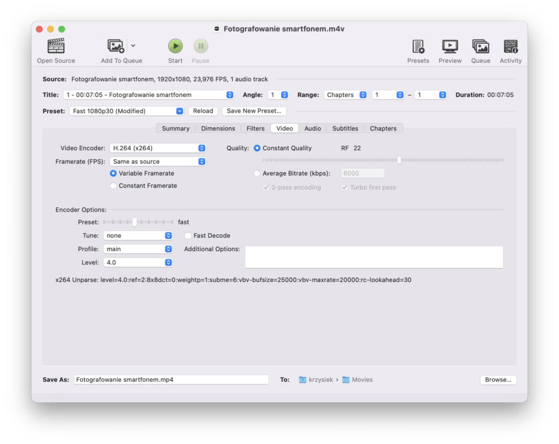Click the Save New Preset button
Image resolution: width=559 pixels, height=444 pixels.
point(254,111)
